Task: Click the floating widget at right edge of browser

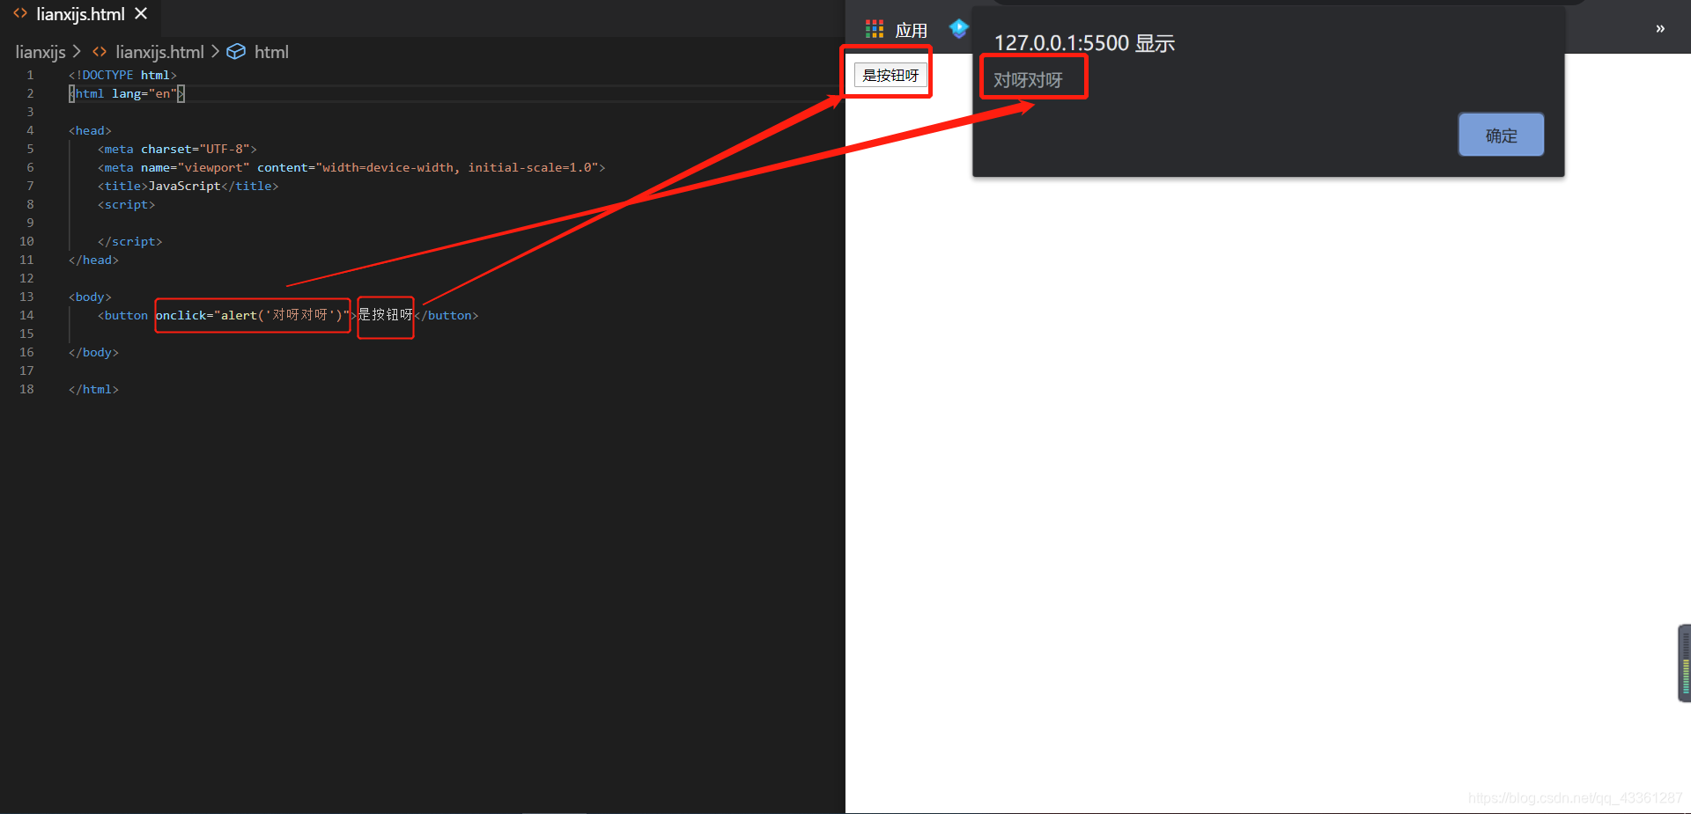Action: point(1684,663)
